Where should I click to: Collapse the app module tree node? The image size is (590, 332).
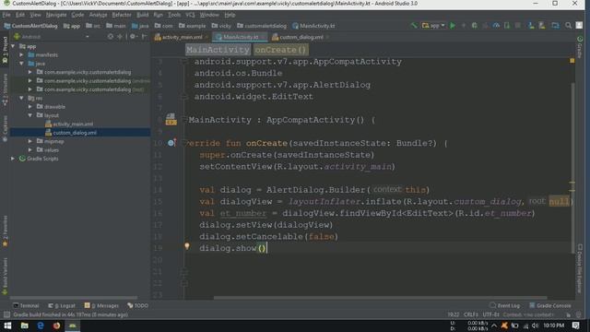point(14,46)
